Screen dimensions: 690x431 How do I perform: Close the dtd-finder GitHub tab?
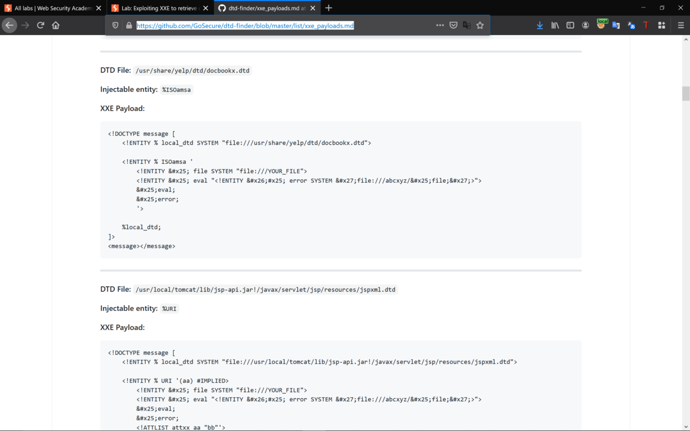(313, 8)
